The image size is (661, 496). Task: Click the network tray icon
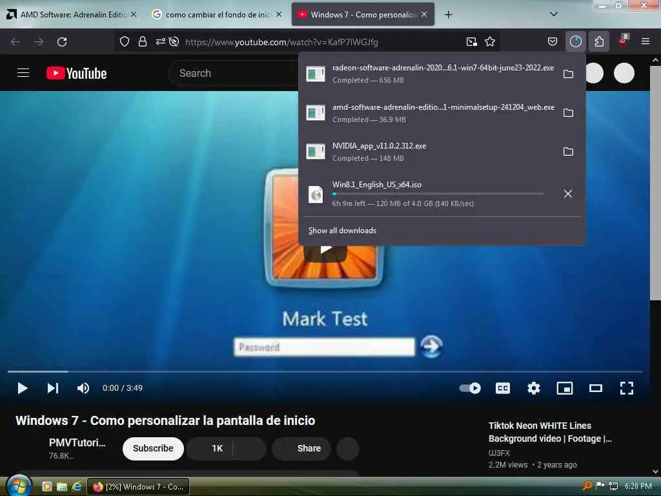click(x=613, y=486)
